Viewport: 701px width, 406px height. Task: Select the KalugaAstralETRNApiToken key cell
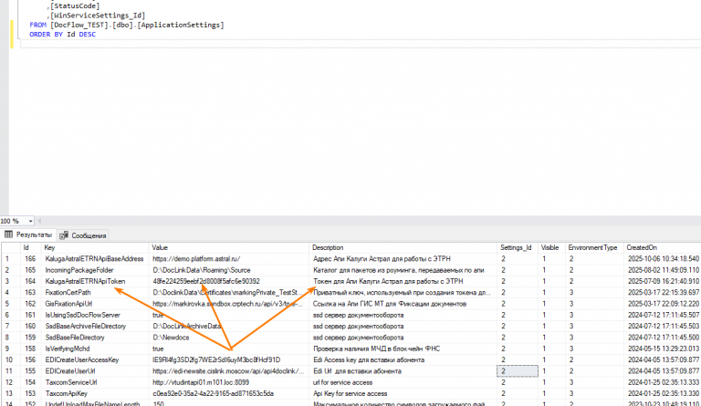[95, 281]
